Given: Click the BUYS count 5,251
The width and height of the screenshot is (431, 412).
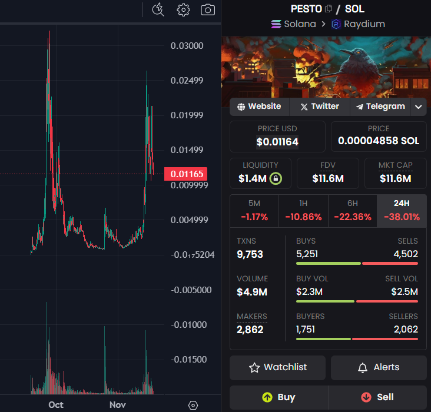Looking at the screenshot, I should [307, 254].
